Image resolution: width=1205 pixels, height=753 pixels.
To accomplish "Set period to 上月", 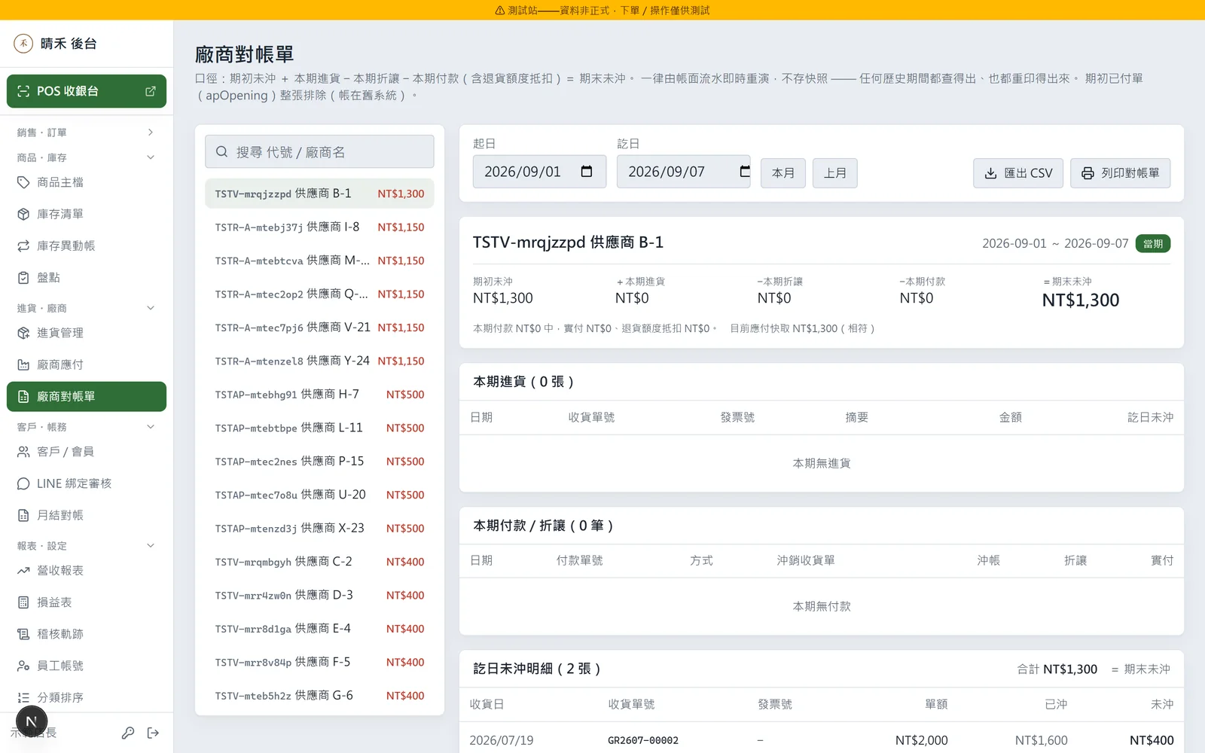I will point(834,173).
